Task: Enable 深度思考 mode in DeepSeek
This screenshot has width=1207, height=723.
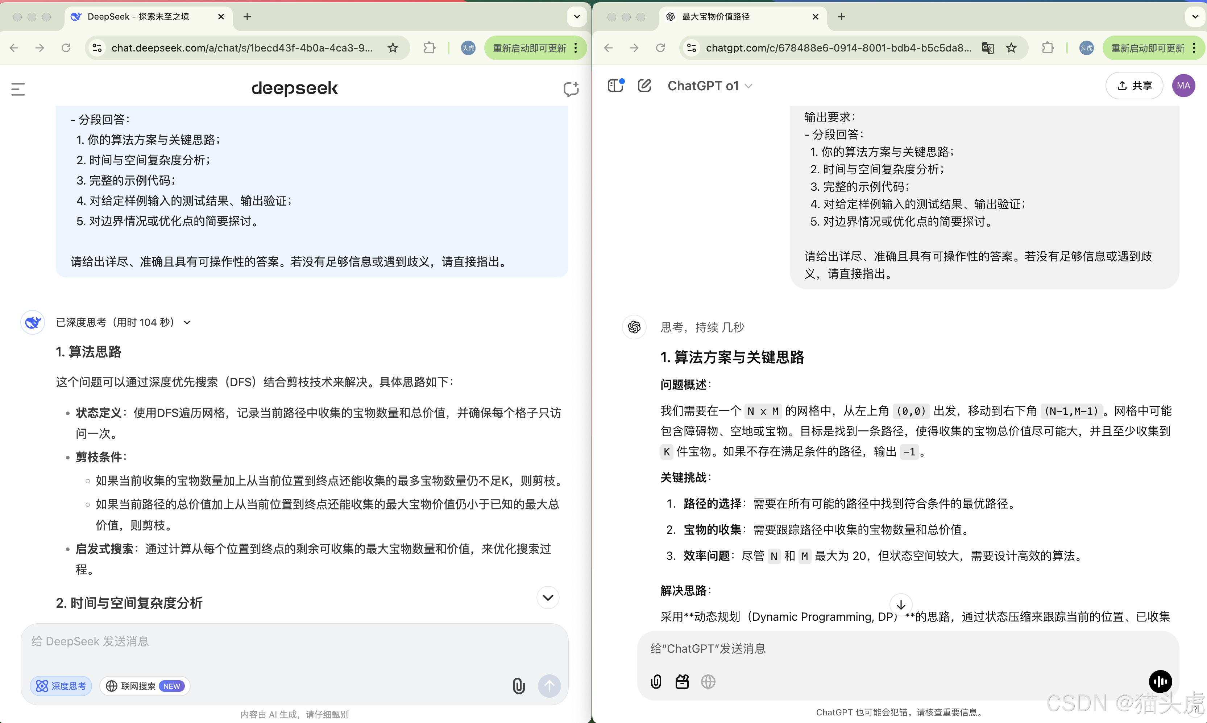Action: (61, 686)
